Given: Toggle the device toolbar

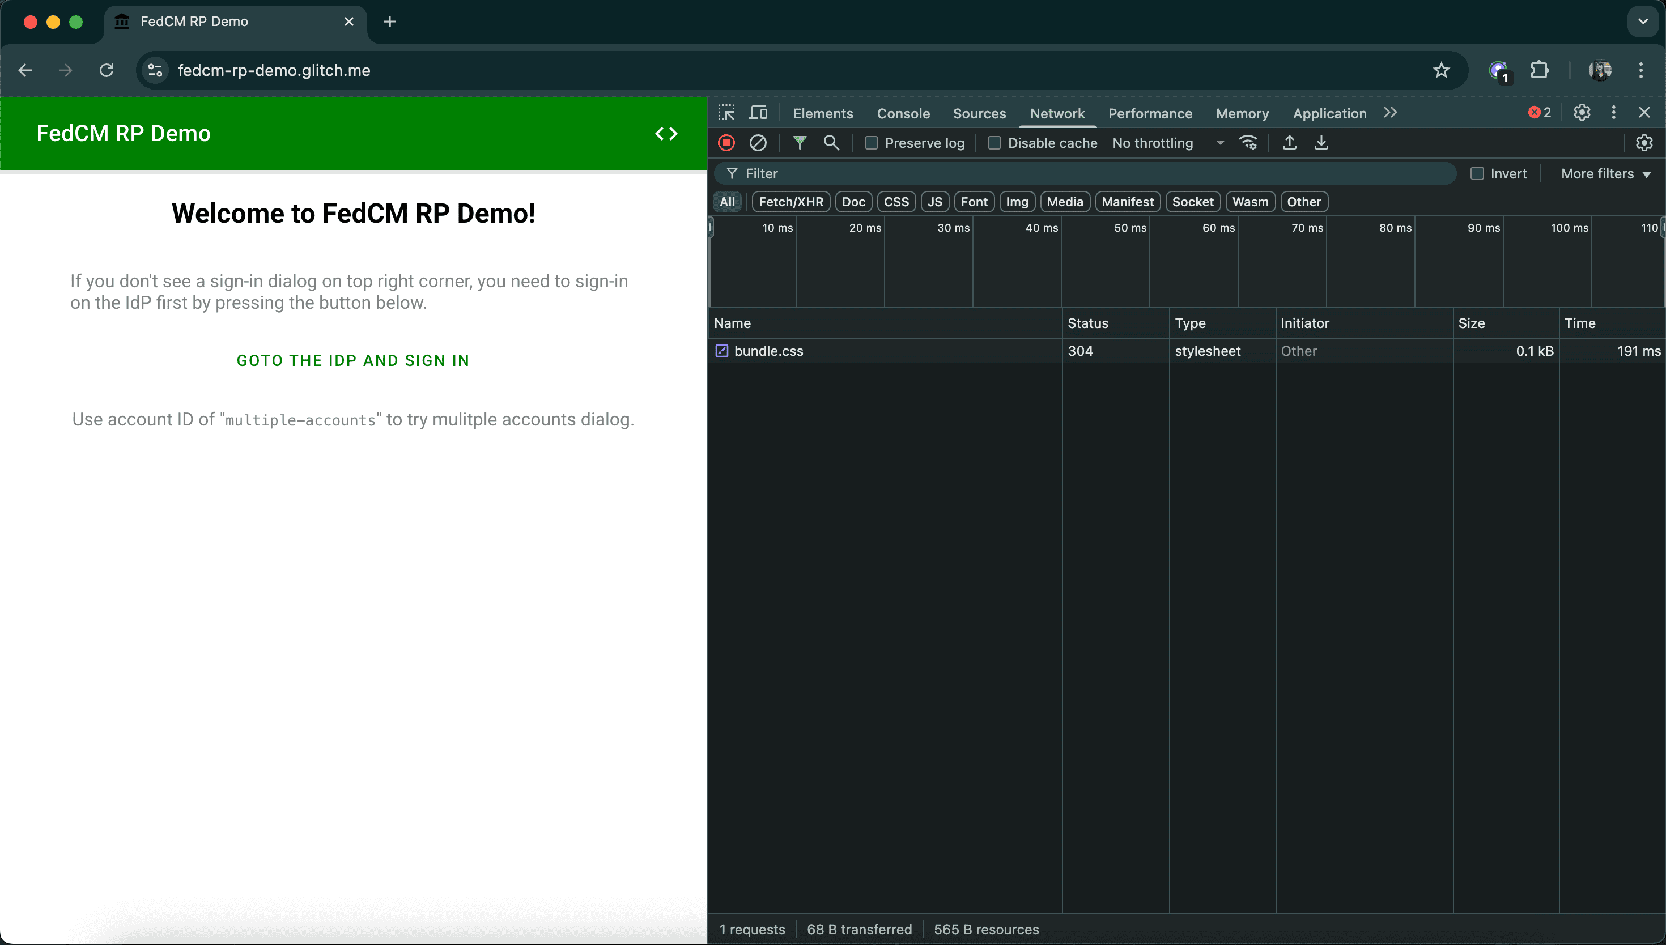Looking at the screenshot, I should [758, 112].
